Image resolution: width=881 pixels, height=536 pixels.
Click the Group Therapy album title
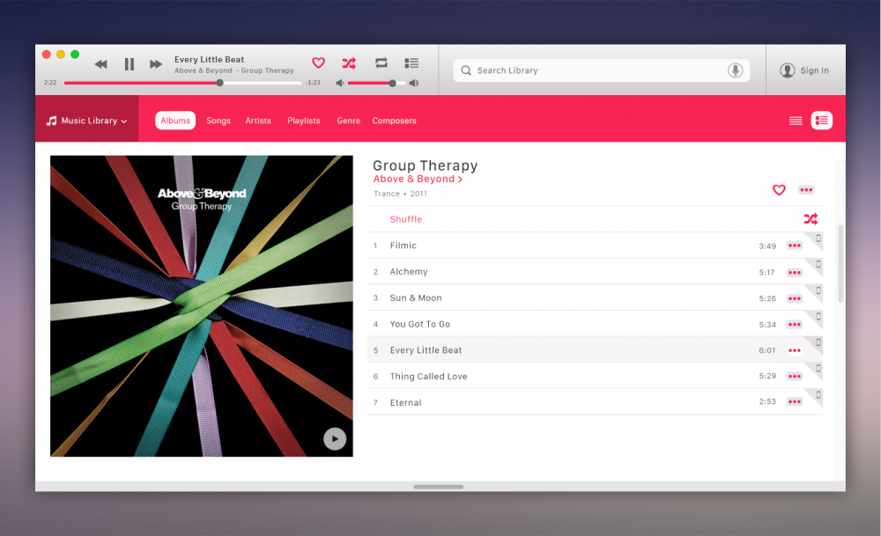click(x=426, y=165)
